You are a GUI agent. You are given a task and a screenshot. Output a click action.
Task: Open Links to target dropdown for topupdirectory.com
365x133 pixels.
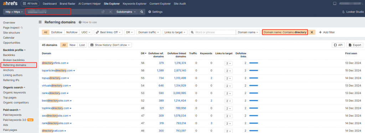pos(228,78)
